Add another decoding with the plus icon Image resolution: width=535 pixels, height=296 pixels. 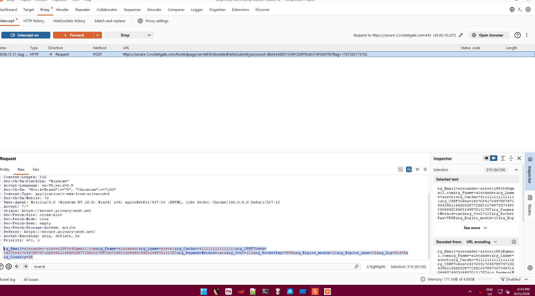tap(514, 242)
